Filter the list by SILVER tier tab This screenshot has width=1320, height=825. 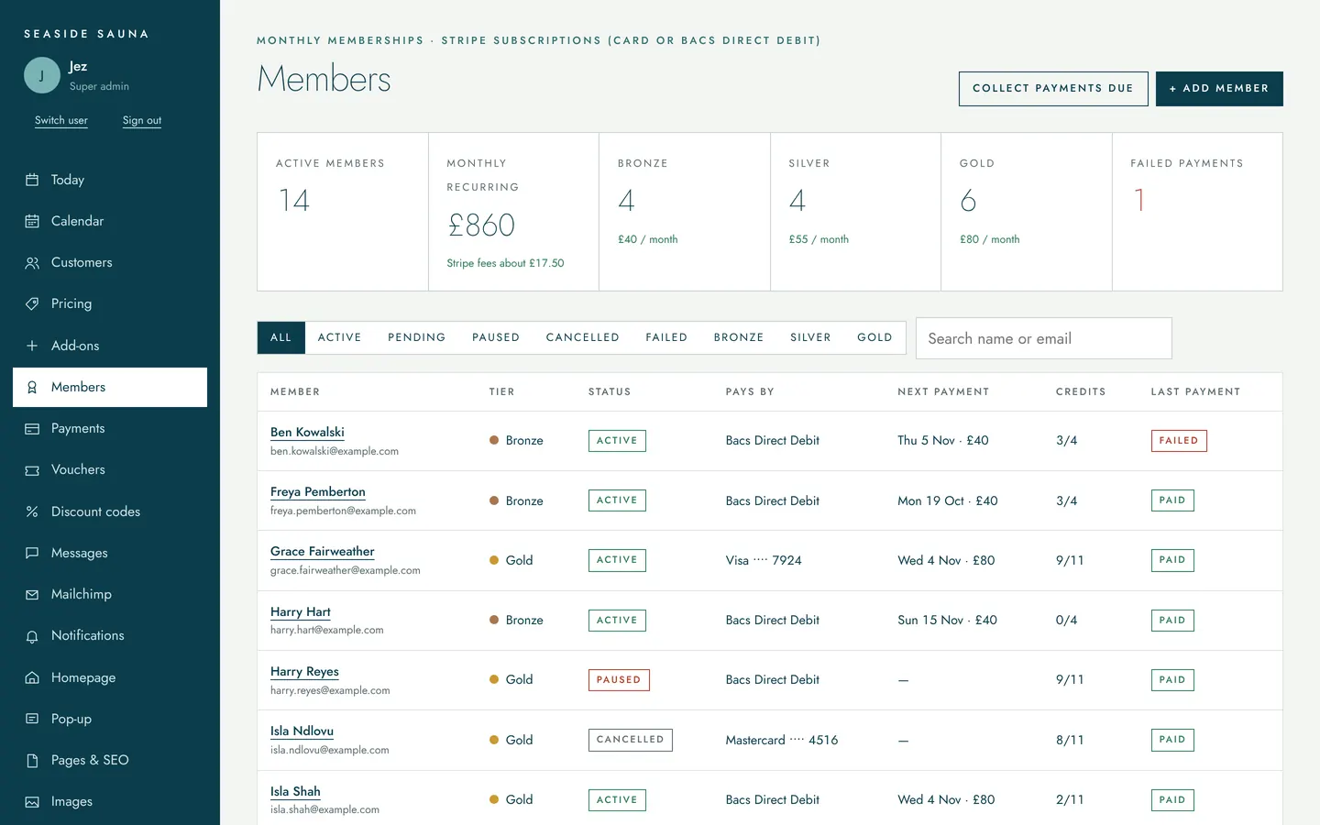pyautogui.click(x=811, y=337)
